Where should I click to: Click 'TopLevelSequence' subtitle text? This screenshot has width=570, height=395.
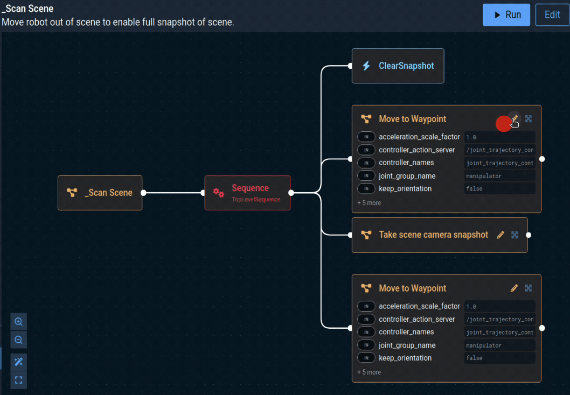click(256, 199)
